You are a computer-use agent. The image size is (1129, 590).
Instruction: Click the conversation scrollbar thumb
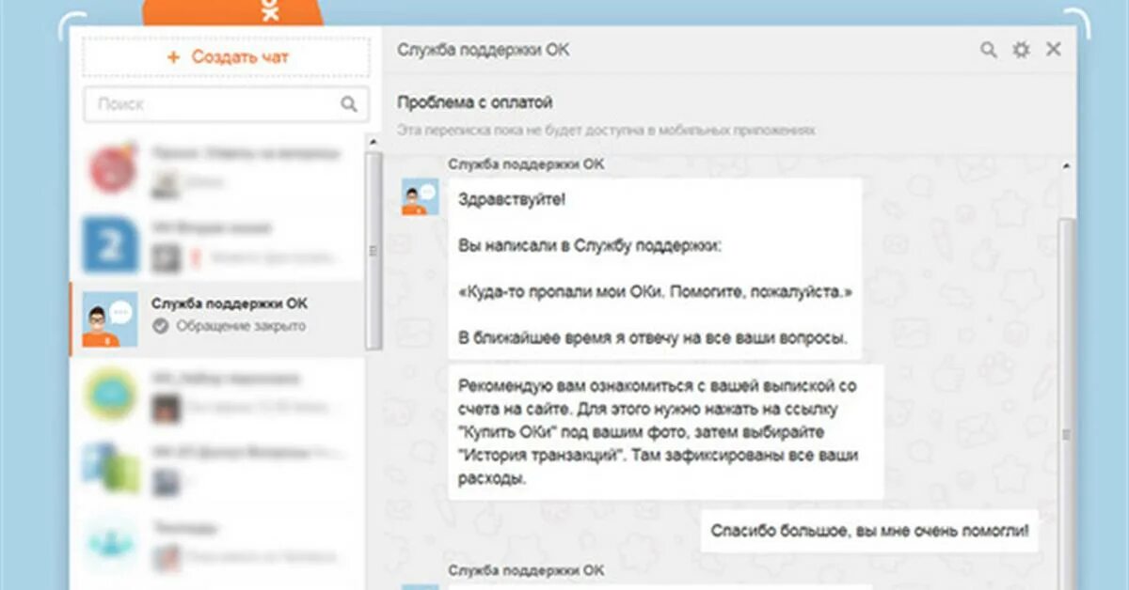pyautogui.click(x=1066, y=404)
